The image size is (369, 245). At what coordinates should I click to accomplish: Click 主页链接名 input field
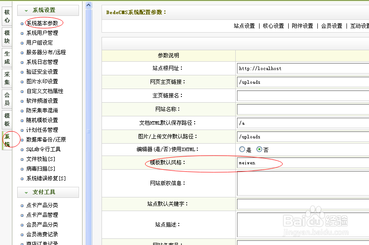[x=303, y=96]
